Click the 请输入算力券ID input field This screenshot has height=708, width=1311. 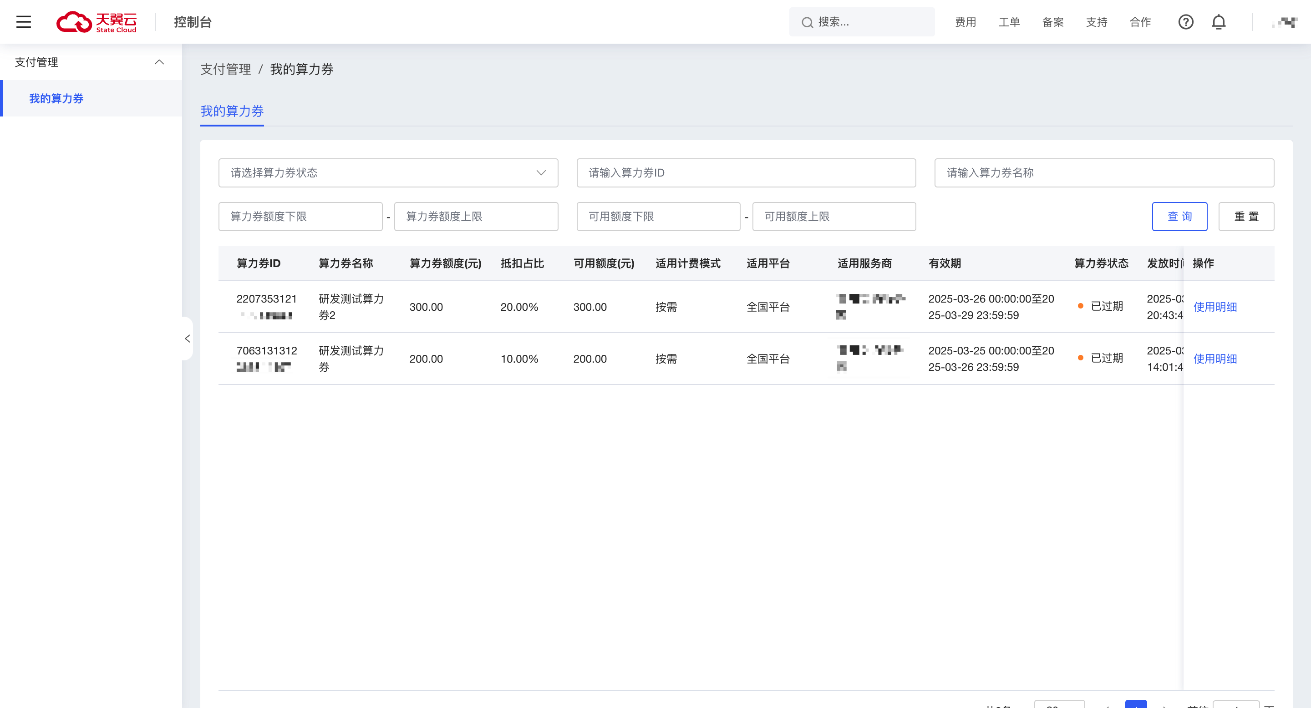coord(746,173)
